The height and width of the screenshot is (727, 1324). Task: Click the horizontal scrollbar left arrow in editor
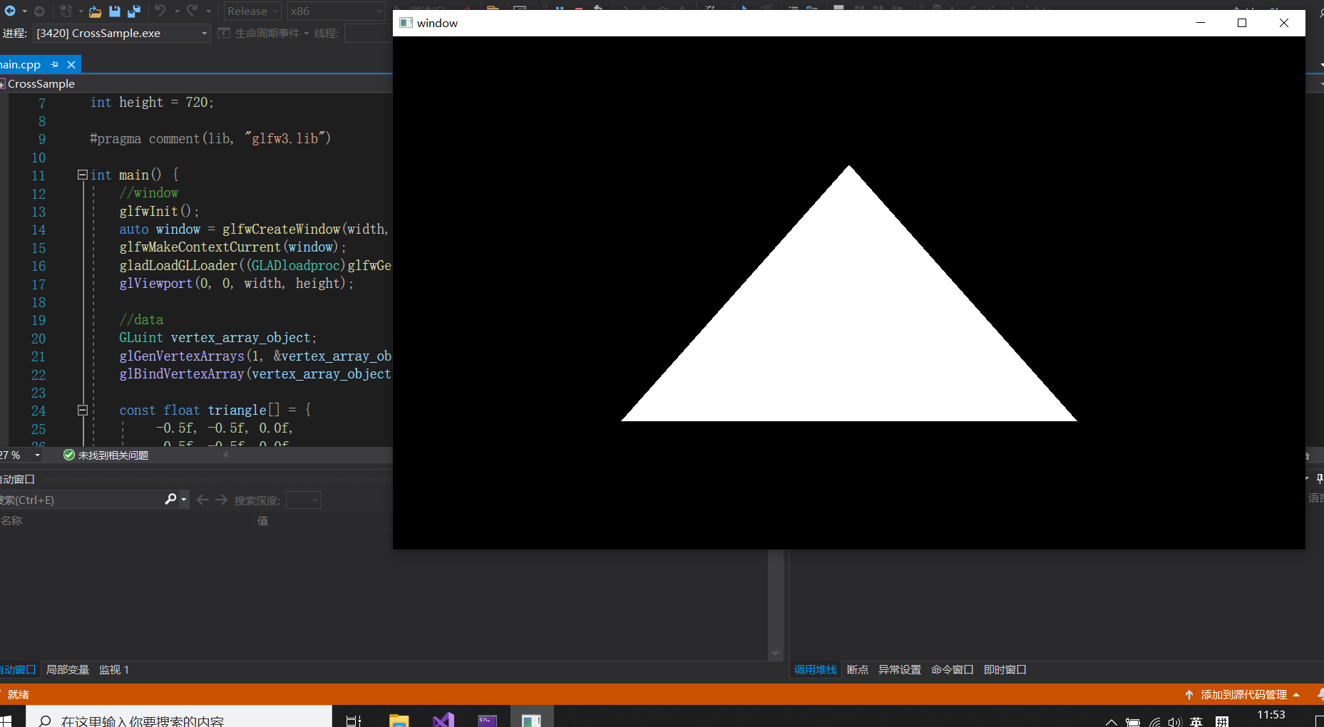click(x=225, y=454)
